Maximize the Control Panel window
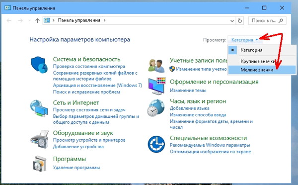298x185 pixels. point(264,8)
